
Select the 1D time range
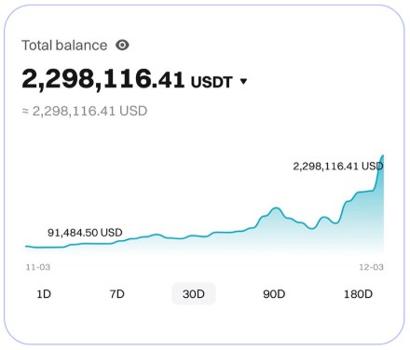coord(44,293)
